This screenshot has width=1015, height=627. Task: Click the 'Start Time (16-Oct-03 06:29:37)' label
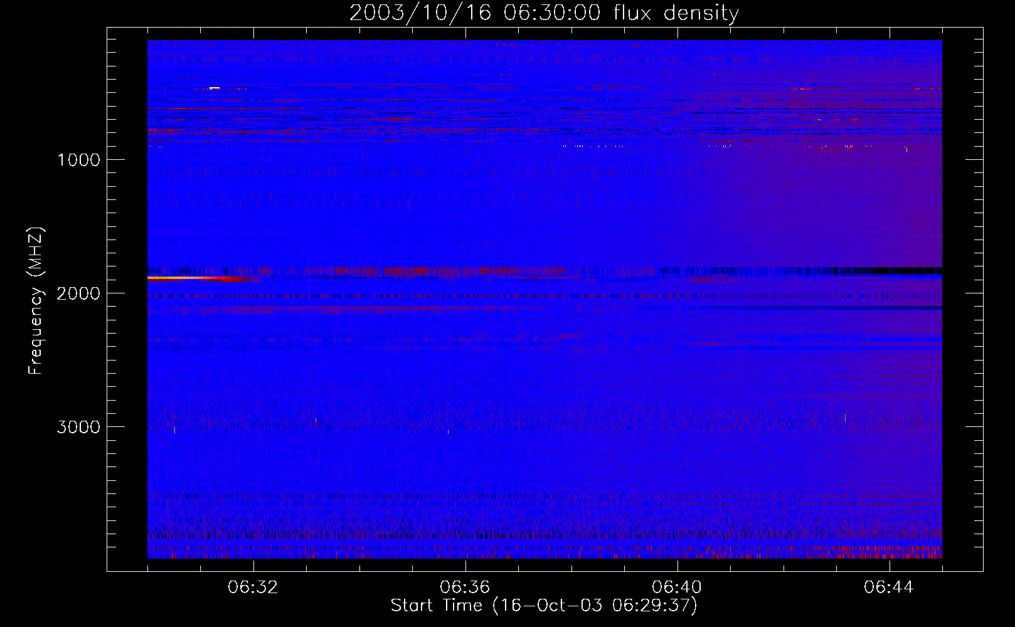(544, 606)
